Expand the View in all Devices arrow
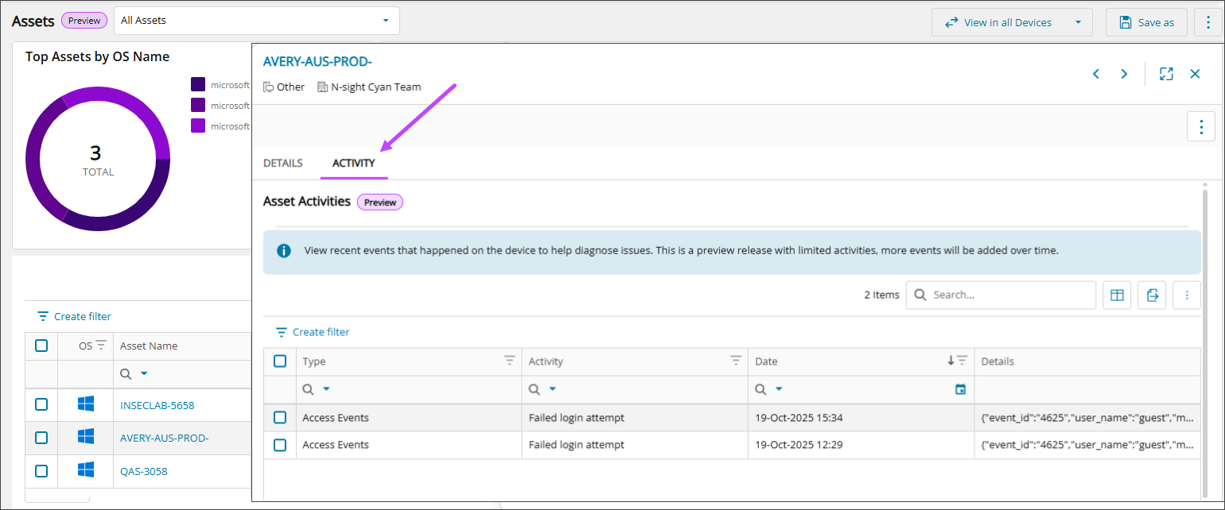 1078,22
